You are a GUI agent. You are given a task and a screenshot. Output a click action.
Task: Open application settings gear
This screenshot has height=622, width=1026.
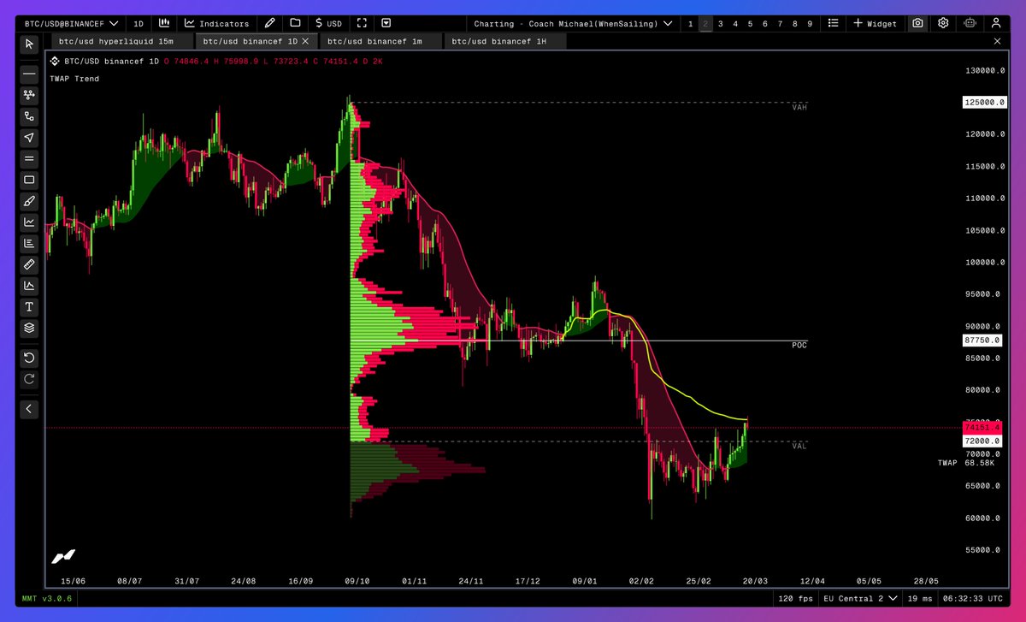(943, 23)
